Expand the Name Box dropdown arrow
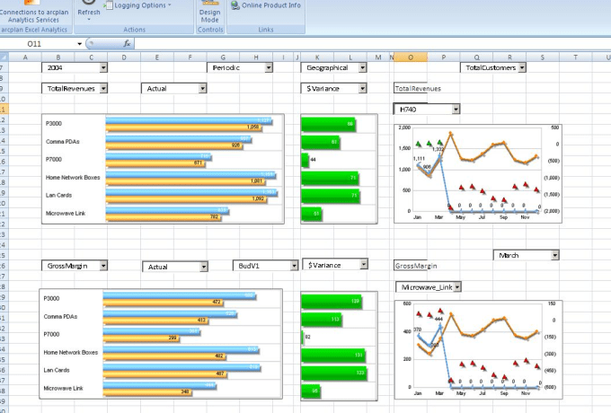 pyautogui.click(x=79, y=44)
